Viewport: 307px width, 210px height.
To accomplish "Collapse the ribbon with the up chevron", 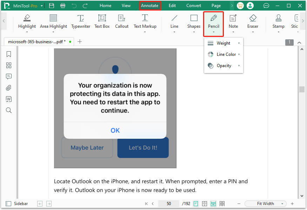I will point(299,42).
